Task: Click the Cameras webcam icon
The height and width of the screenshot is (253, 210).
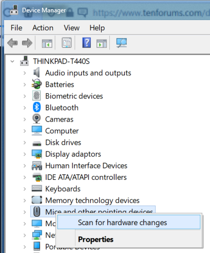Action: tap(36, 119)
